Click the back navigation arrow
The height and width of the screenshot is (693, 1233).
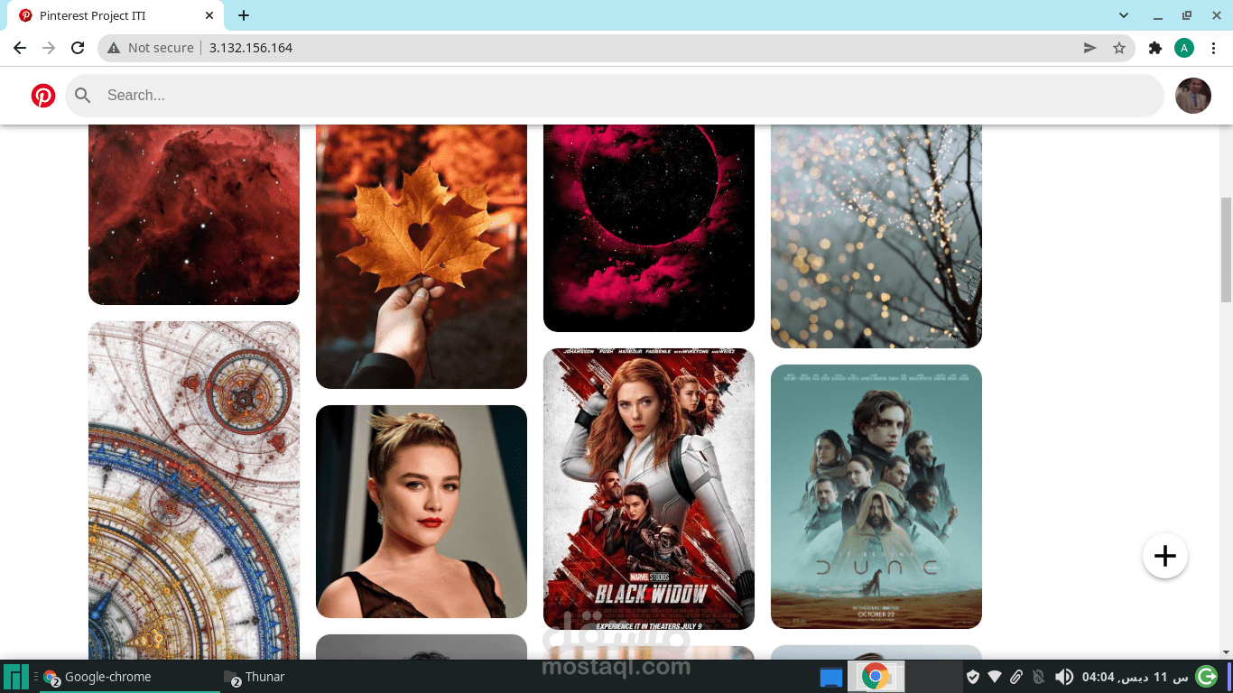coord(19,47)
